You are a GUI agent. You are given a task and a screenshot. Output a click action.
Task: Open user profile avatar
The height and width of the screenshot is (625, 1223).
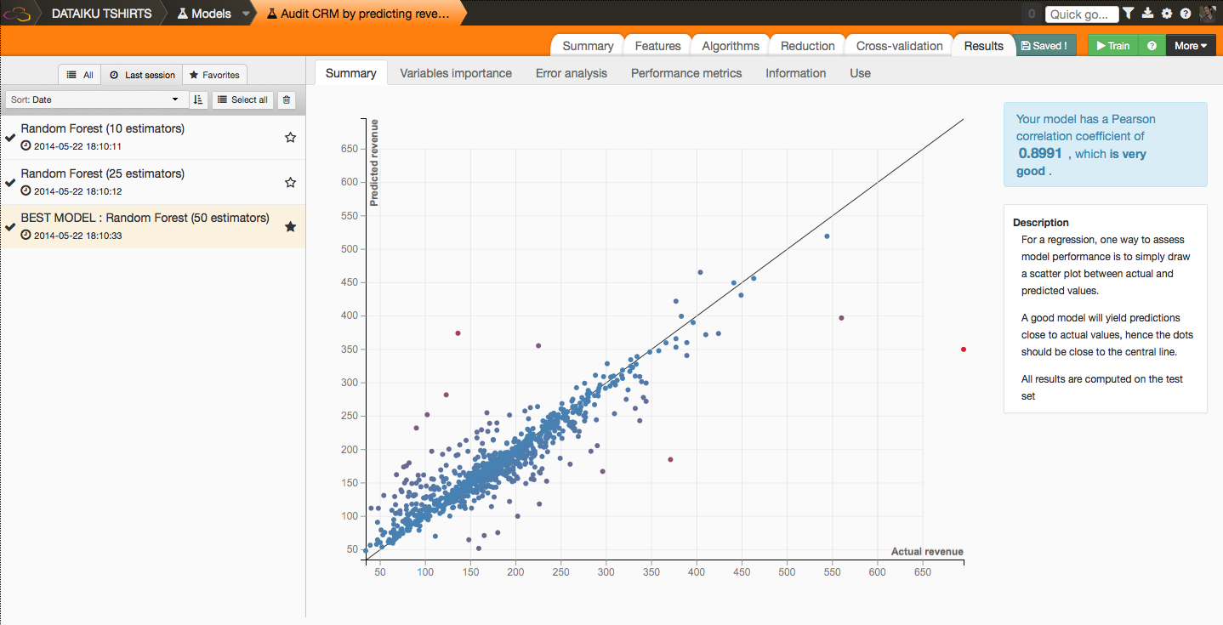click(1207, 14)
